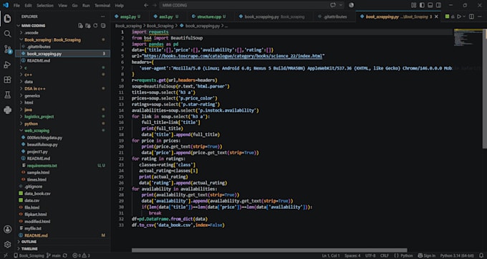Viewport: 487px width, 259px height.
Task: Change indentation via Spaces: 4
Action: pyautogui.click(x=352, y=255)
